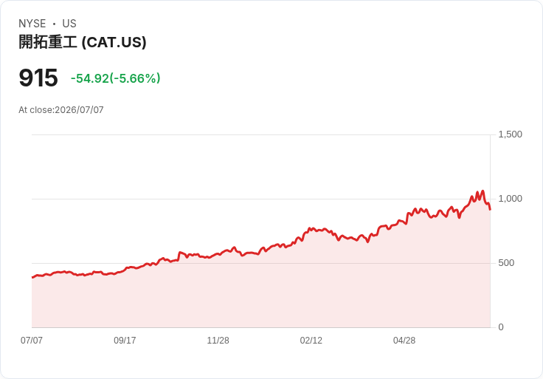Click the 1,000 y-axis label
This screenshot has height=379, width=543.
pyautogui.click(x=510, y=199)
